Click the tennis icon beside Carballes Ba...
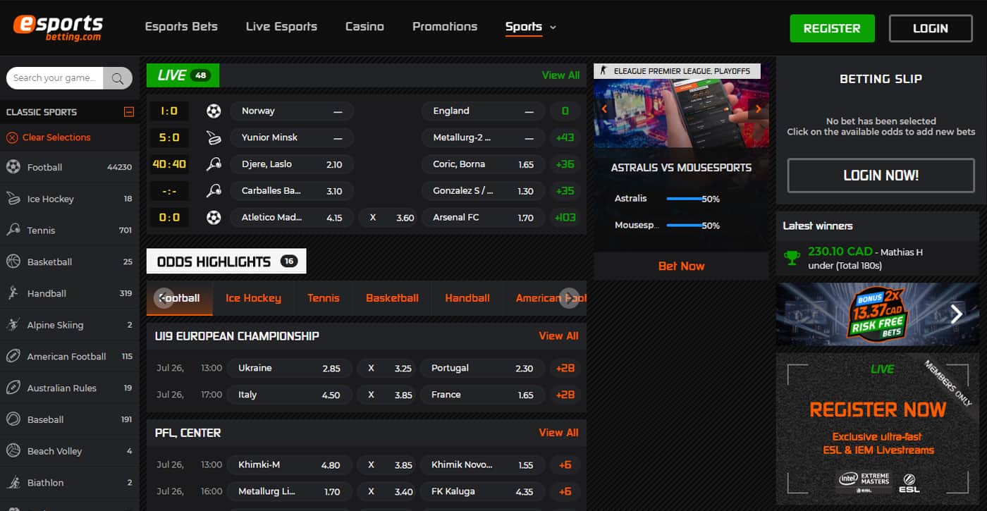This screenshot has width=987, height=511. pyautogui.click(x=214, y=191)
